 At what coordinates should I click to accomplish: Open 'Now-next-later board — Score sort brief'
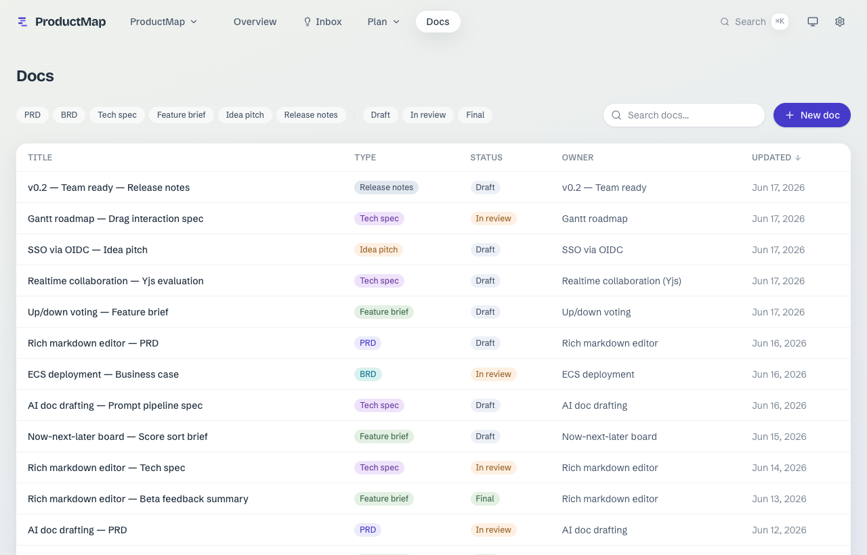point(118,437)
